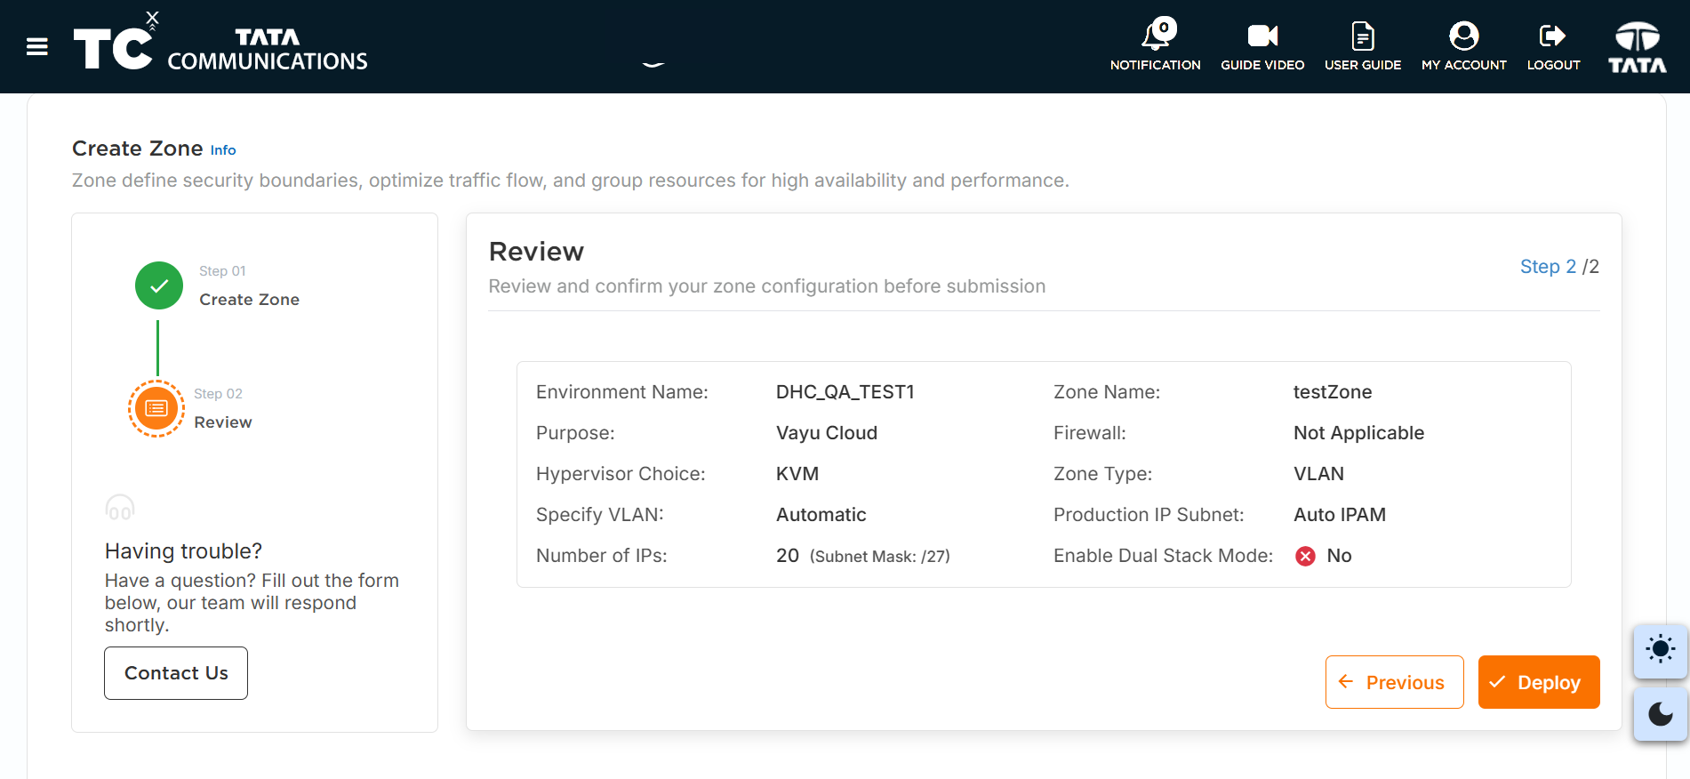Click the Vayu Cloud purpose value
1690x779 pixels.
click(827, 433)
